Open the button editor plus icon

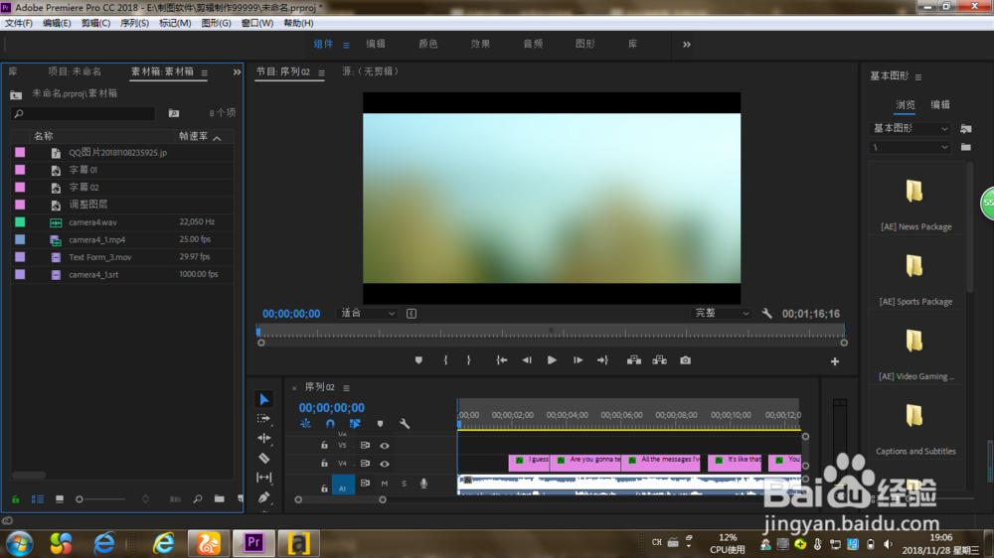click(835, 361)
